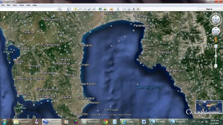This screenshot has height=125, width=223.
Task: Open the Tools menu
Action: [21, 5]
